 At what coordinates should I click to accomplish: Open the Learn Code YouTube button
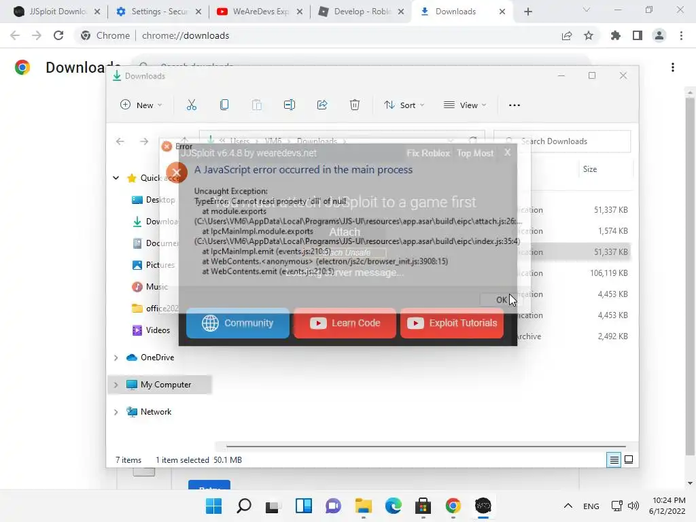pyautogui.click(x=345, y=323)
